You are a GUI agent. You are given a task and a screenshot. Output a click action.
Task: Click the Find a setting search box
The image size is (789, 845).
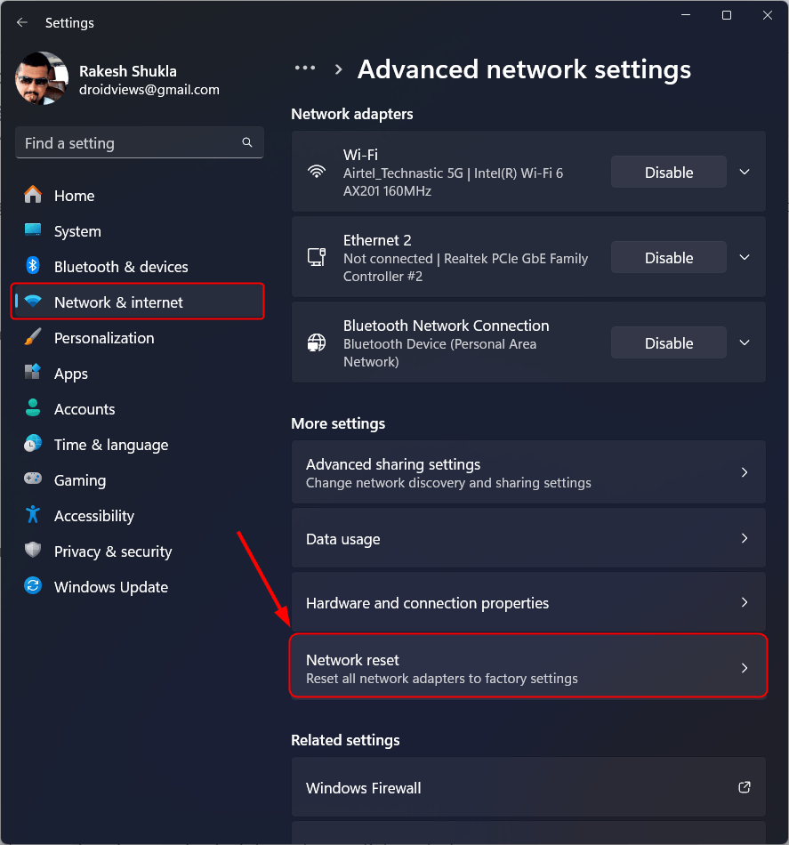pyautogui.click(x=129, y=143)
